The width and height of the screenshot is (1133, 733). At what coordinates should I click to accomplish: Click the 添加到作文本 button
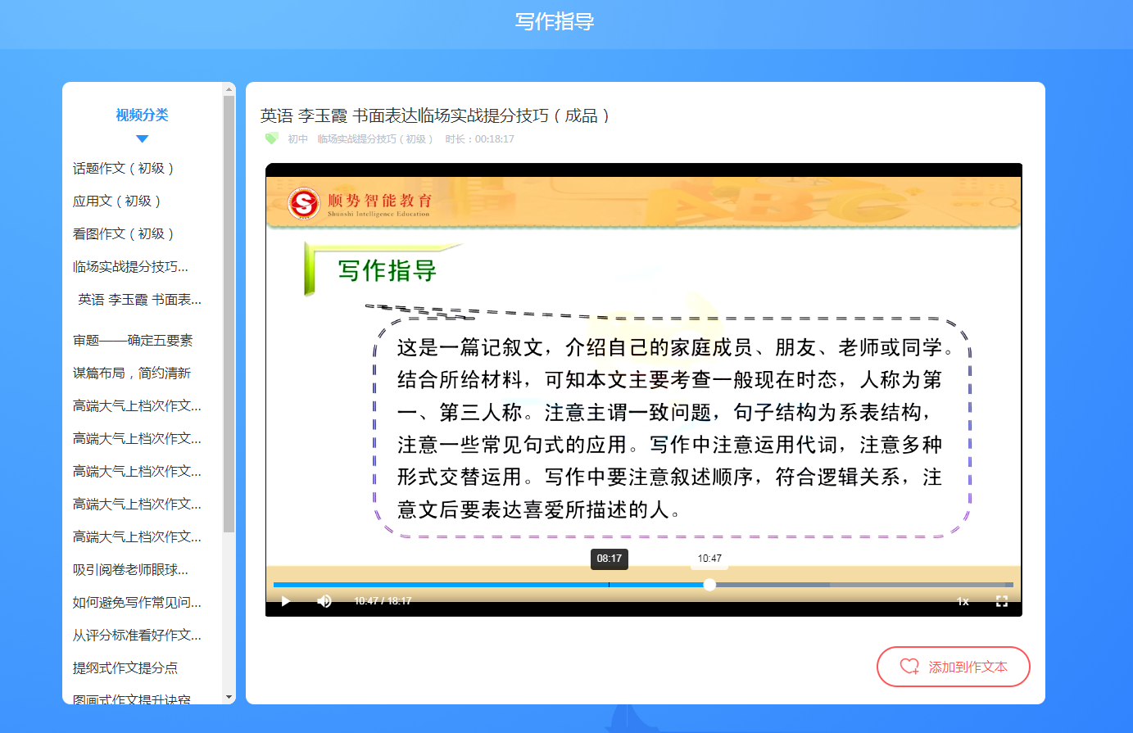pyautogui.click(x=954, y=667)
